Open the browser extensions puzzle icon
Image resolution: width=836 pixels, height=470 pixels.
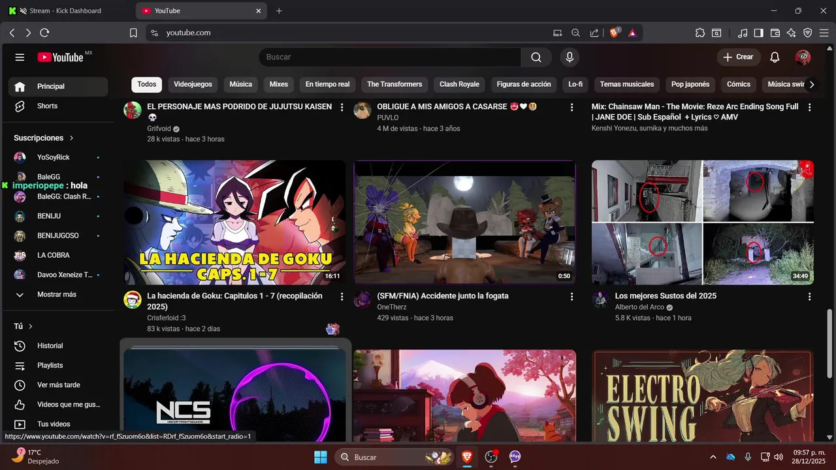(700, 33)
